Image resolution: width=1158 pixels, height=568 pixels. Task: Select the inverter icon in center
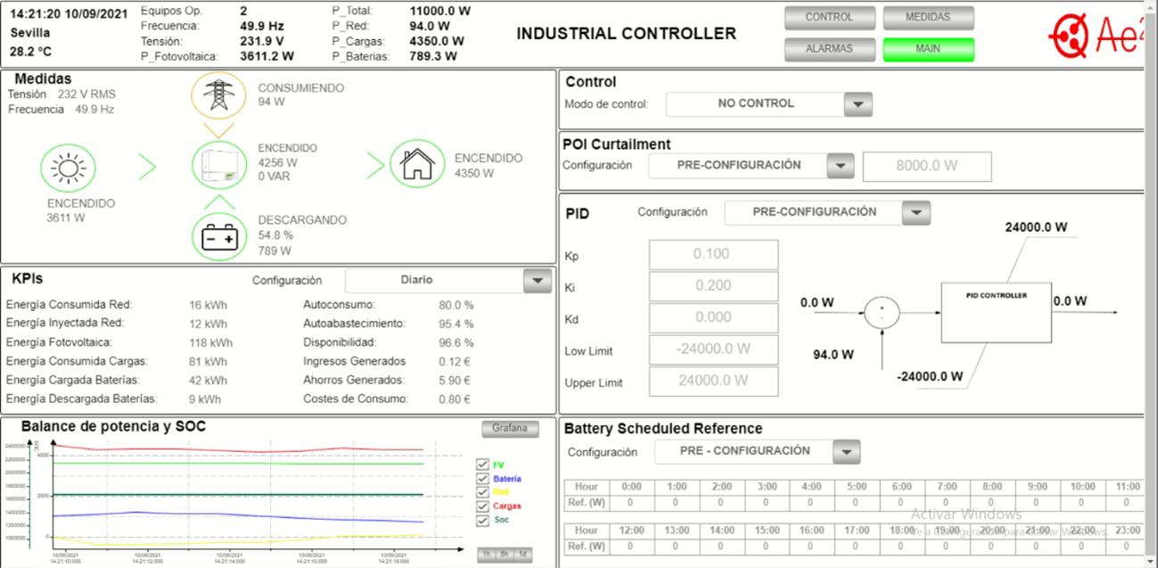219,165
